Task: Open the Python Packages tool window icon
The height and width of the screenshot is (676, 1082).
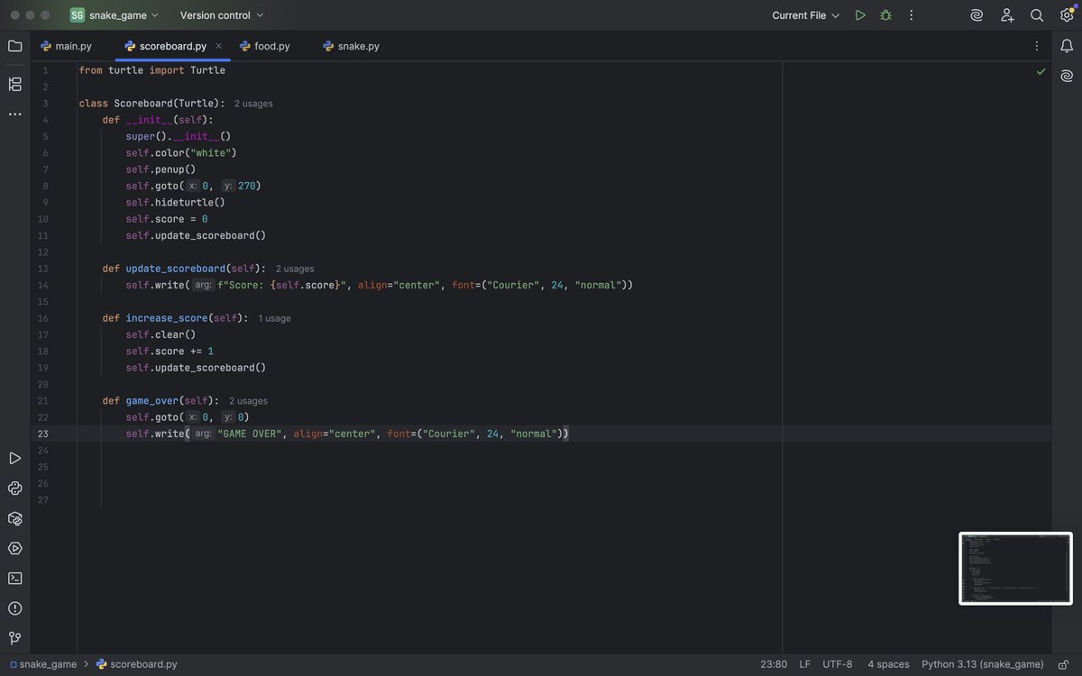Action: coord(14,518)
